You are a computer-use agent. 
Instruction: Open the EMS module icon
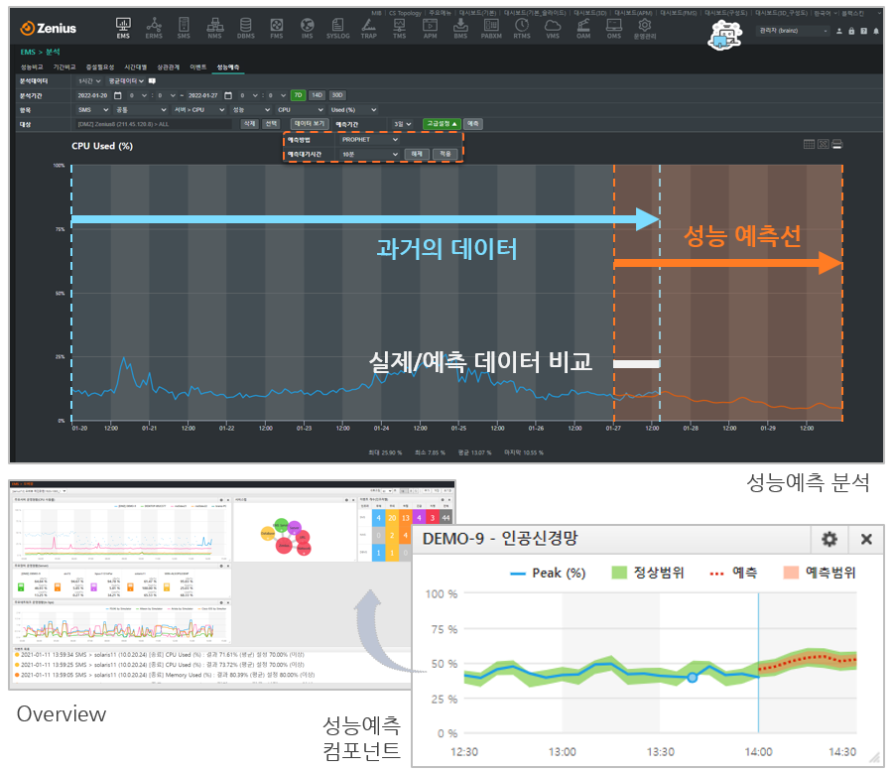[123, 28]
